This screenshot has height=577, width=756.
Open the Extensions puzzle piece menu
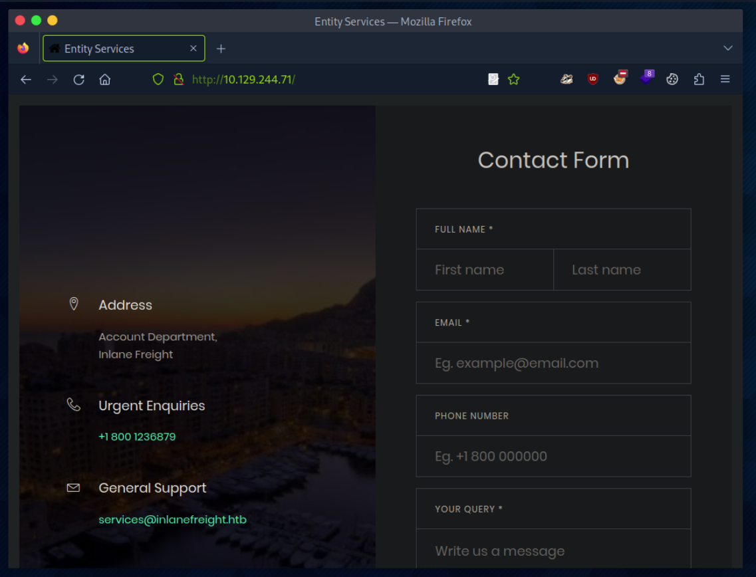click(x=699, y=80)
